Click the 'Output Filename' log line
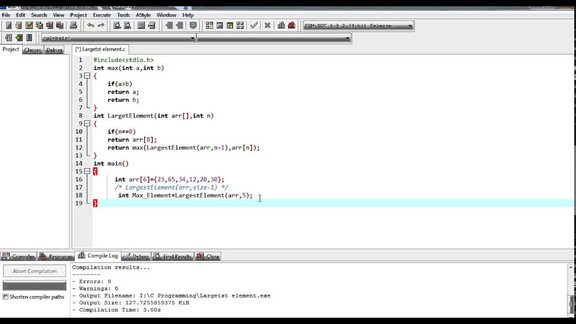This screenshot has width=576, height=324. 171,296
